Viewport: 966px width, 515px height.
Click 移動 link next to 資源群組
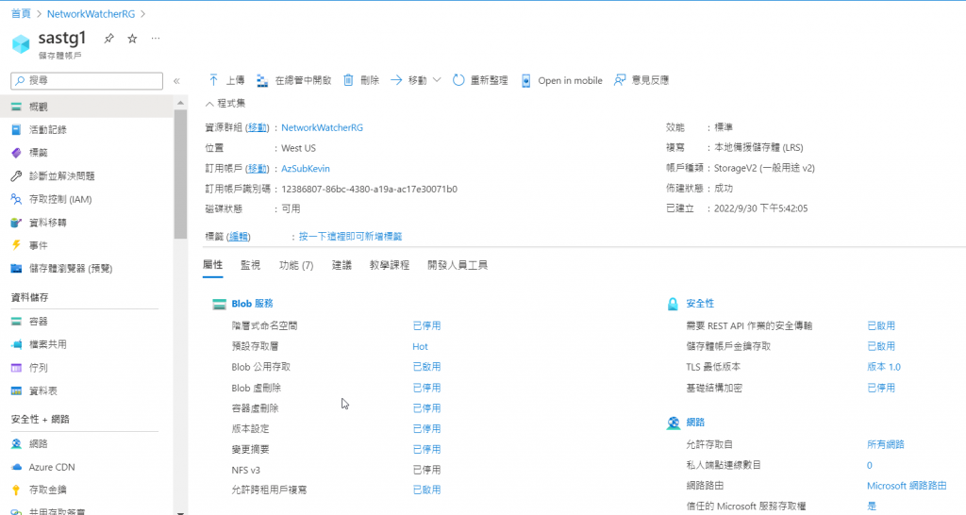pyautogui.click(x=258, y=127)
